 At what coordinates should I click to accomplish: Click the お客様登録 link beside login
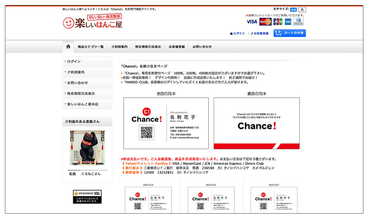pyautogui.click(x=261, y=33)
